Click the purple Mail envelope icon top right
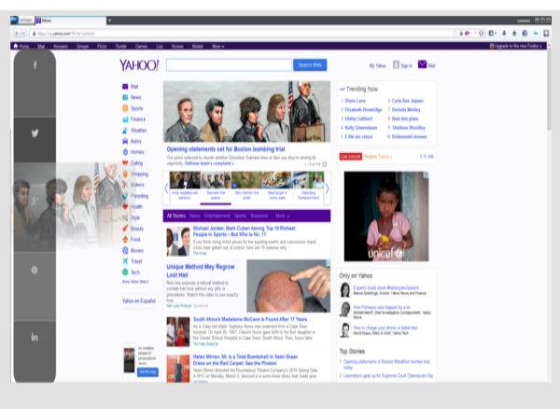 click(x=422, y=65)
